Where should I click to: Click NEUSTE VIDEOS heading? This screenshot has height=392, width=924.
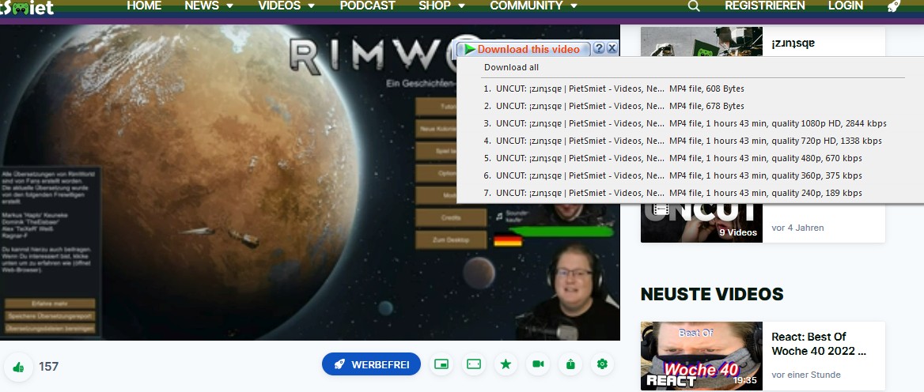click(x=712, y=294)
